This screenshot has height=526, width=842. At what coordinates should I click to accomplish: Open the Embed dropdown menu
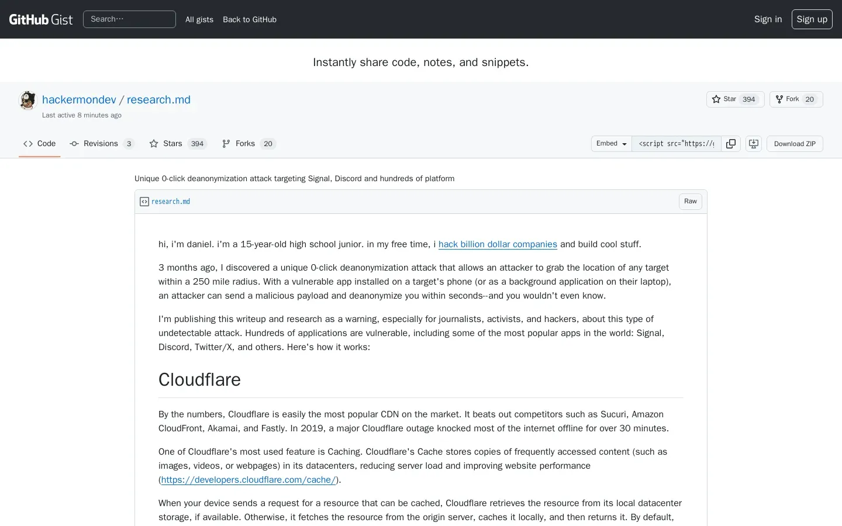coord(611,144)
